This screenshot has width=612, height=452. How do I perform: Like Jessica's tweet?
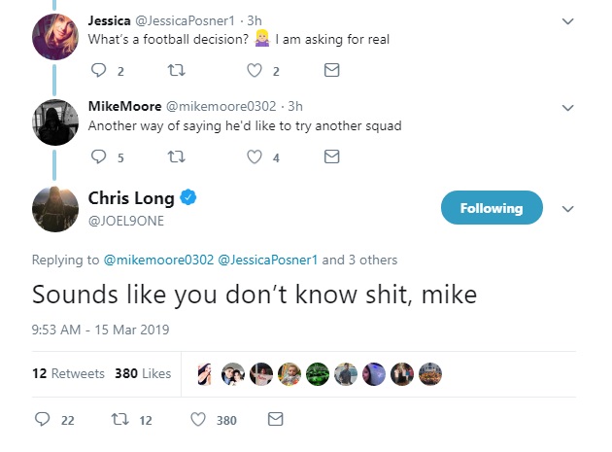tap(255, 70)
